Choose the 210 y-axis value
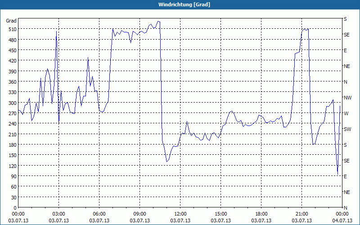 [13, 134]
